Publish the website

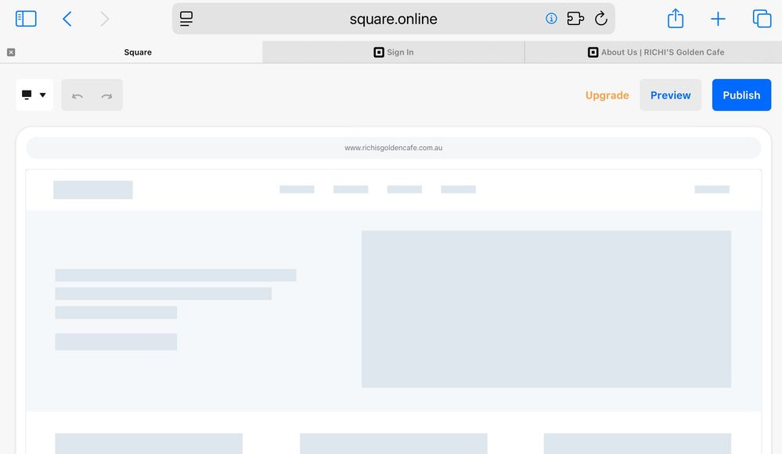[x=741, y=95]
